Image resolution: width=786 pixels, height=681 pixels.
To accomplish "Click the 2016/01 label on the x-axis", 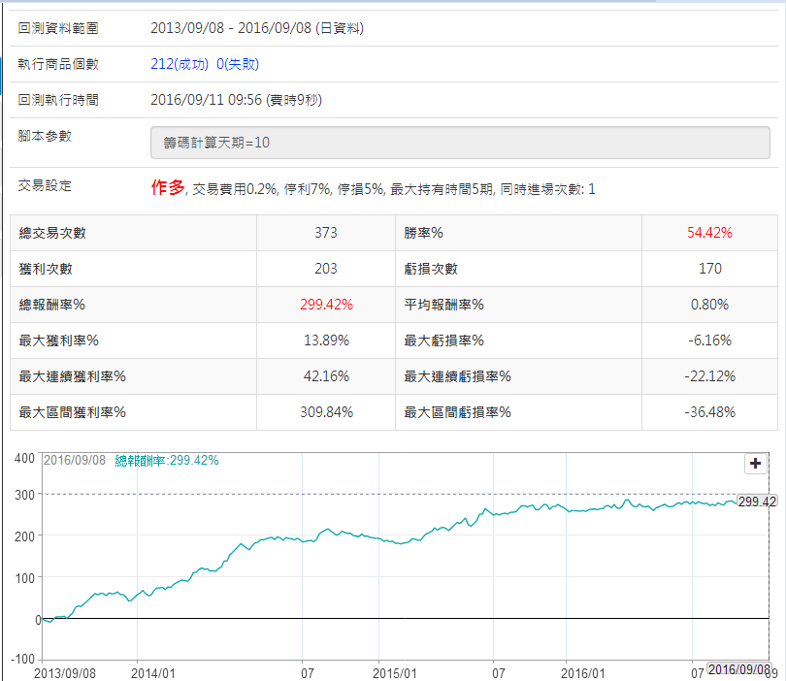I will pyautogui.click(x=585, y=671).
